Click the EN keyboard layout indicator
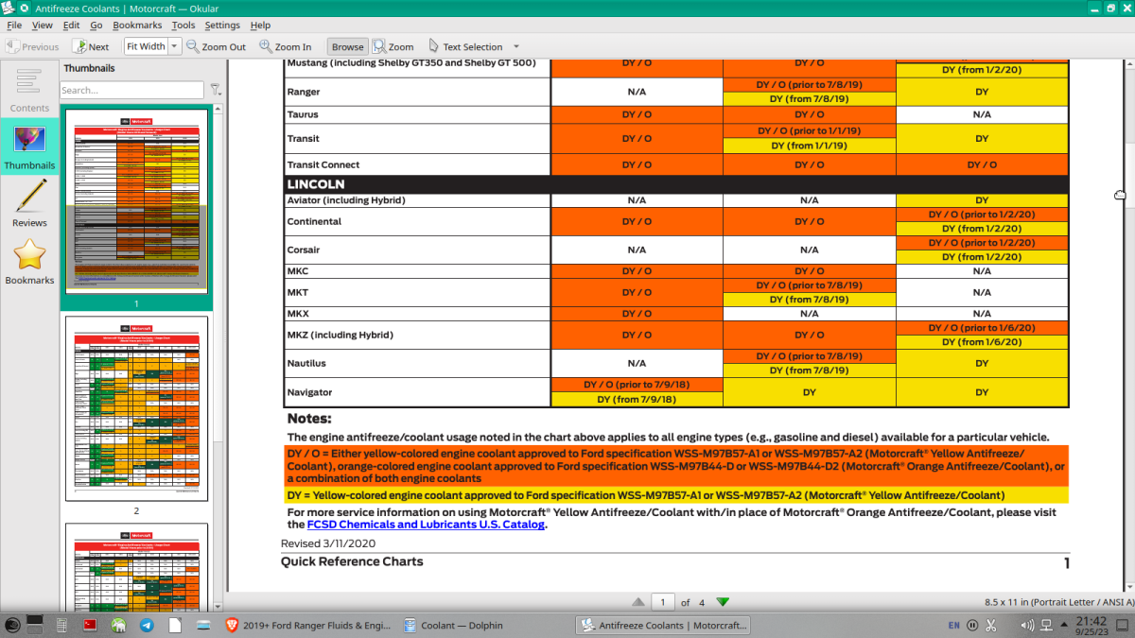Viewport: 1135px width, 638px height. [953, 625]
